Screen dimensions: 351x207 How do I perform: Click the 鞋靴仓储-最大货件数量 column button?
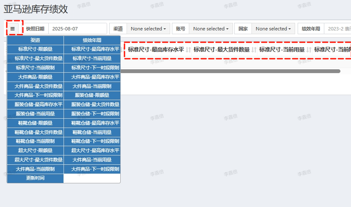(36, 132)
